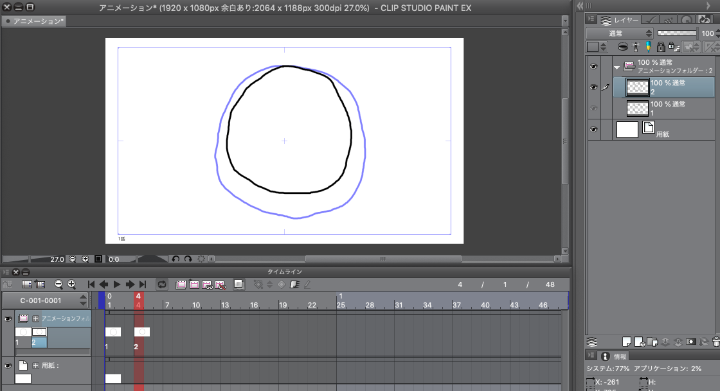Click the two-pane layer display icon below the layer list
This screenshot has height=391, width=720.
point(592,342)
